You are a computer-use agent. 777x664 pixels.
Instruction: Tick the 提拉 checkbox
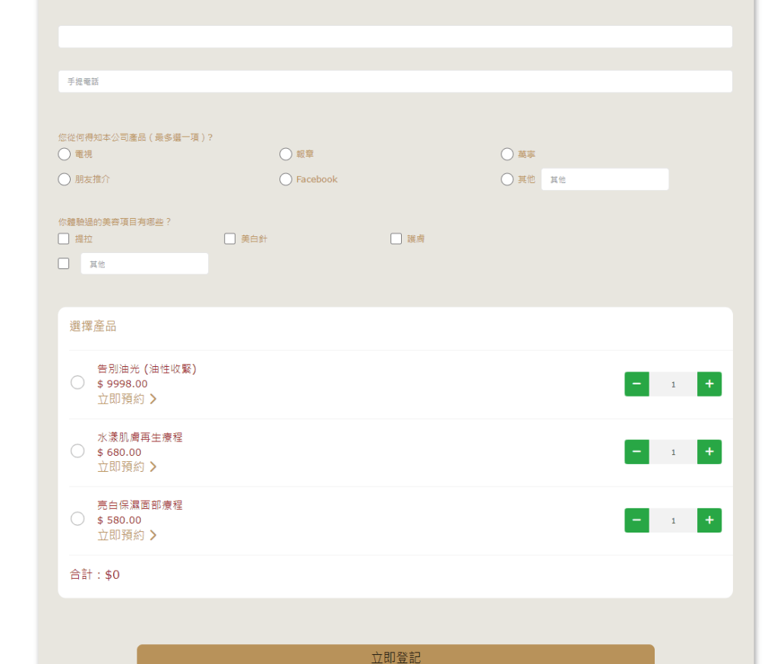64,239
